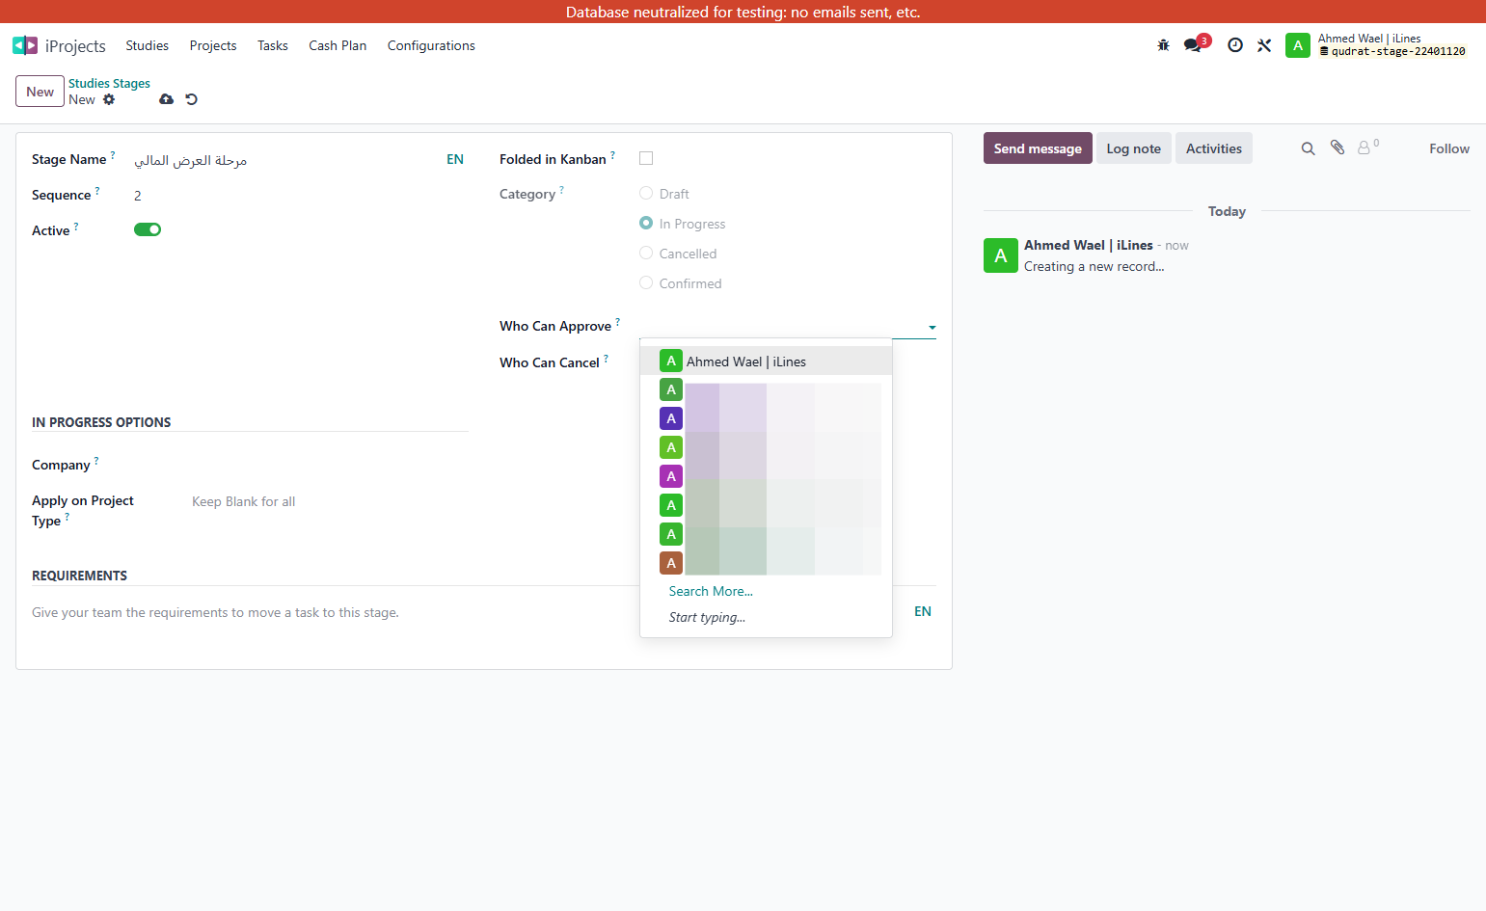Open the Studies menu

coord(147,45)
